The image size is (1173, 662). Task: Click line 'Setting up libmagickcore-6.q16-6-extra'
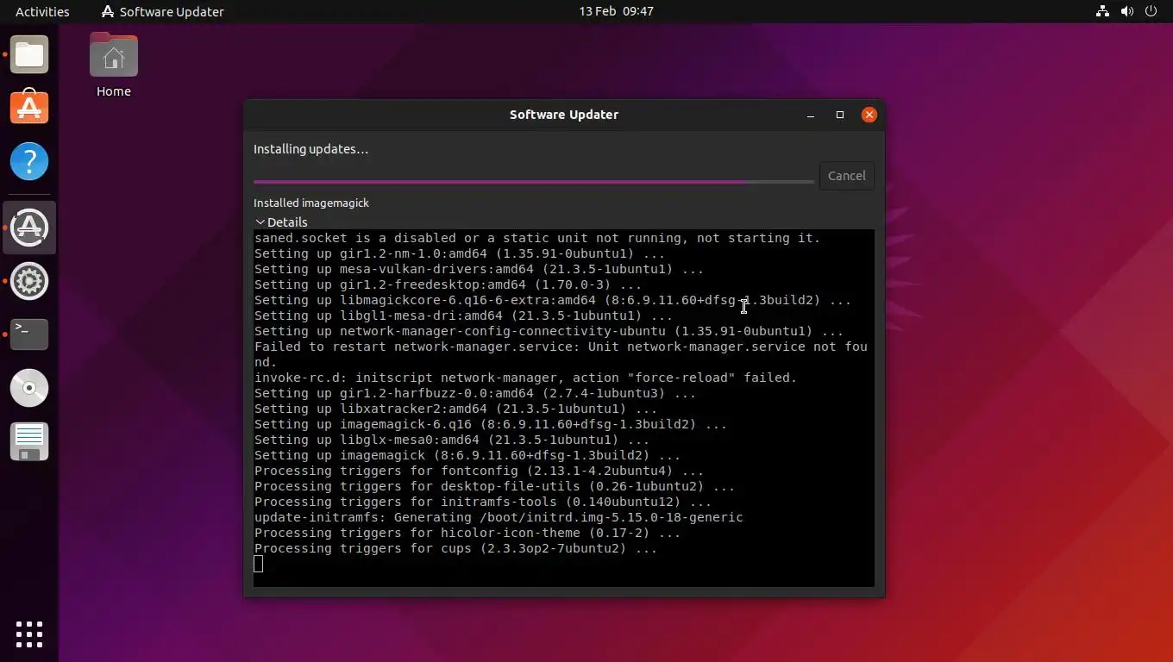click(553, 300)
